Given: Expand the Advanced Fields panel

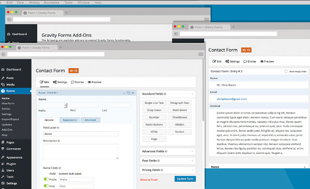Looking at the screenshot, I should pos(192,151).
